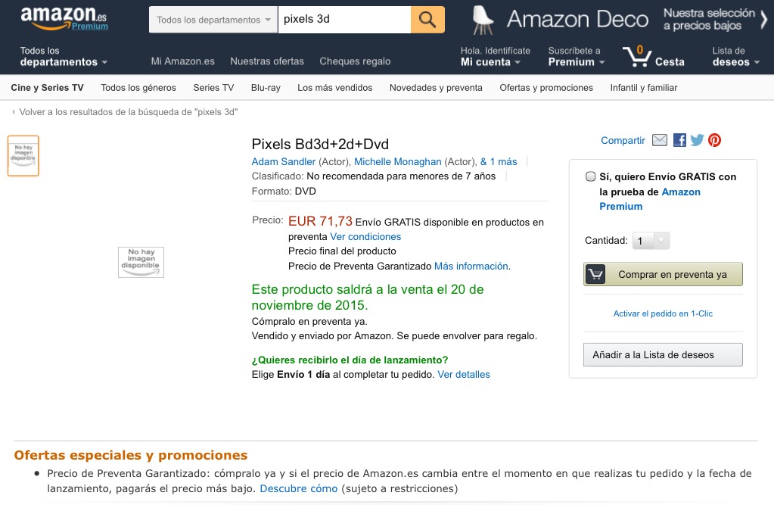Select the no-image product thumbnail

click(x=23, y=156)
